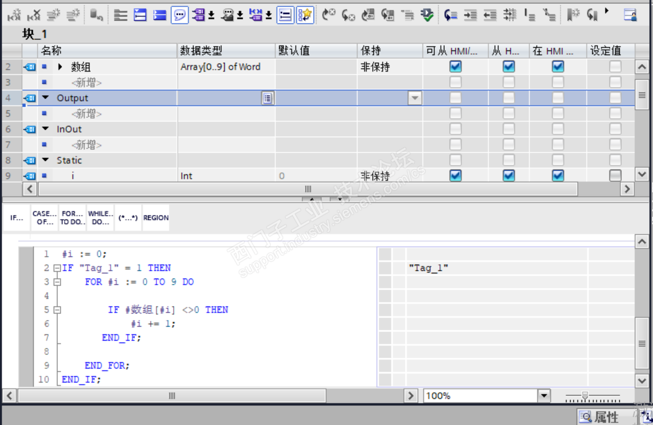Image resolution: width=653 pixels, height=425 pixels.
Task: Toggle the network comments list icon
Action: coord(286,15)
